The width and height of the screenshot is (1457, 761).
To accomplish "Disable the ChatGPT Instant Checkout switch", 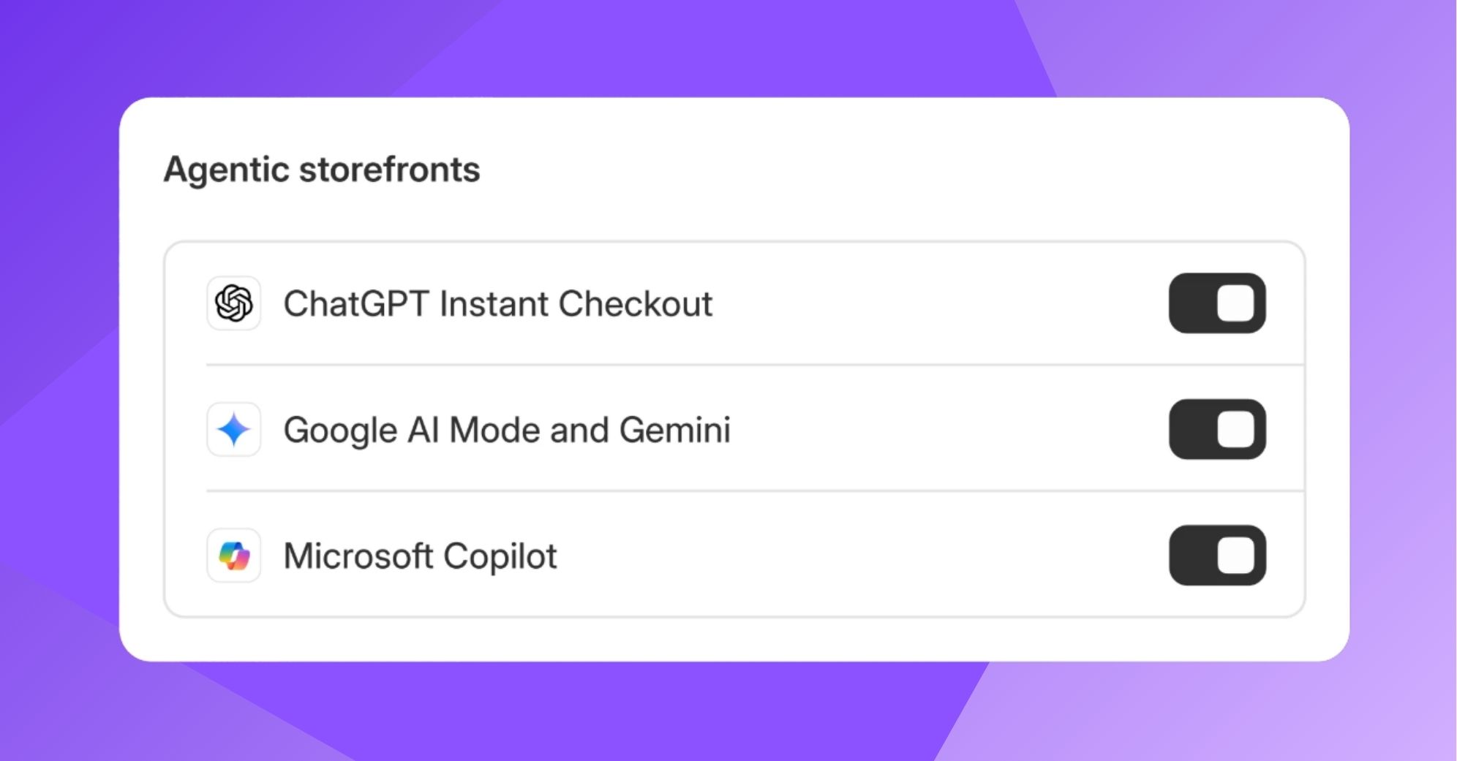I will (x=1217, y=303).
